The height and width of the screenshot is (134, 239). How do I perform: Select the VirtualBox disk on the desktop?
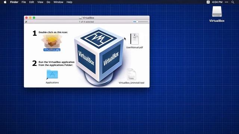[x=217, y=12]
